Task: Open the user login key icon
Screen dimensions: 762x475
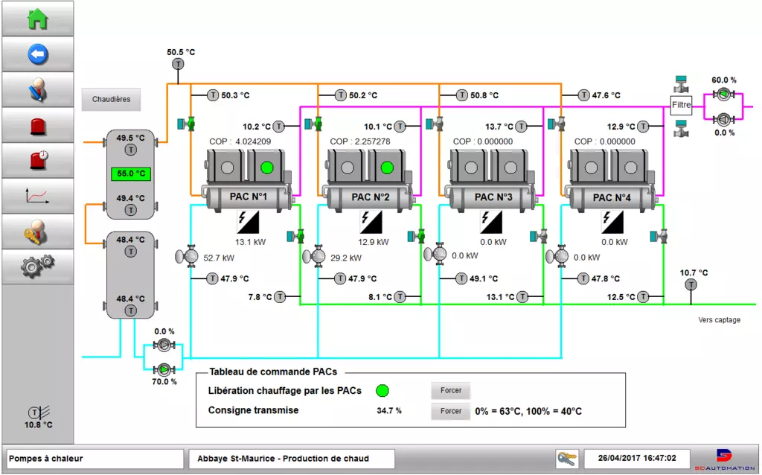Action: click(37, 232)
